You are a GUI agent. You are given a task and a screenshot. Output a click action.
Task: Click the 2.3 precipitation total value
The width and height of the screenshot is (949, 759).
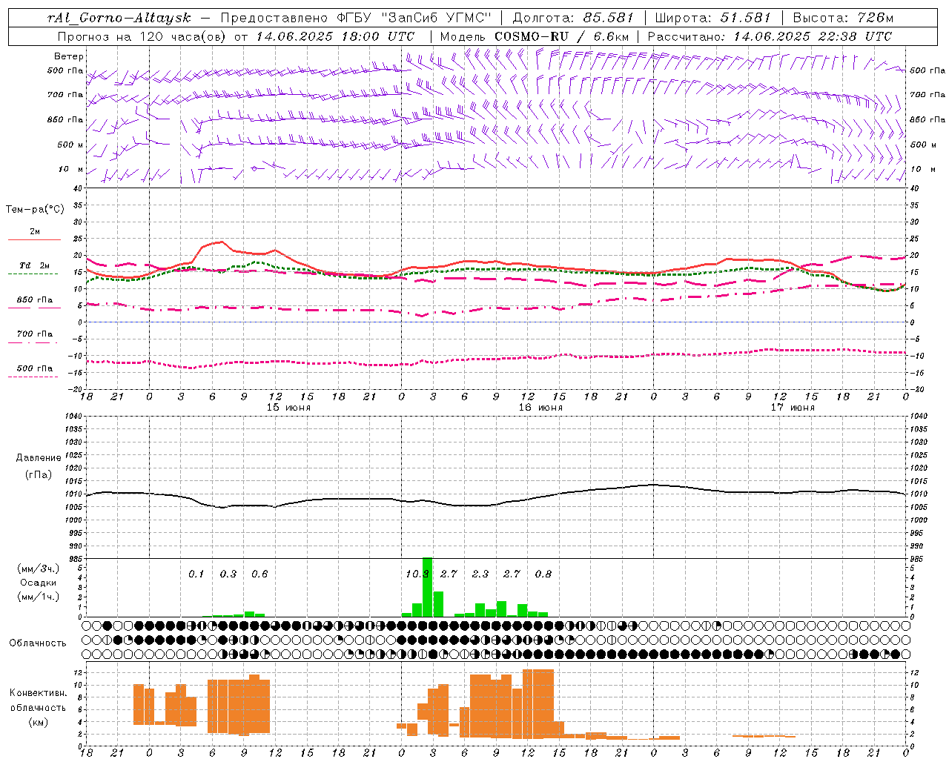point(480,574)
